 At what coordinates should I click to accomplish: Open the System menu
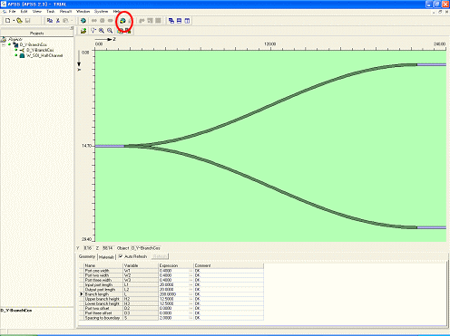click(101, 12)
